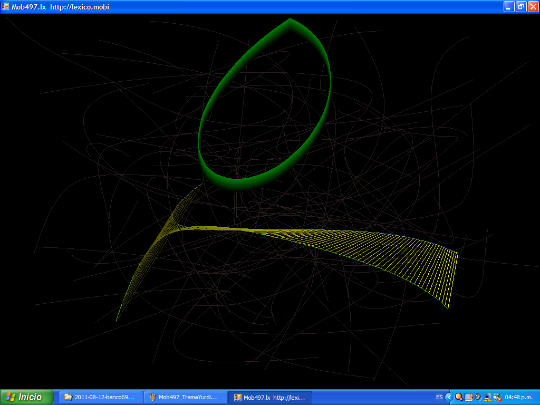Select the Mob497.lx taskbar button
Image resolution: width=540 pixels, height=405 pixels.
pos(269,397)
